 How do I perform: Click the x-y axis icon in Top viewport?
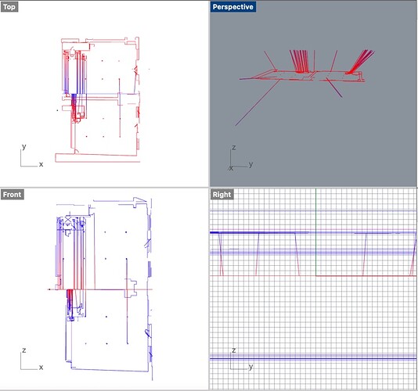point(31,156)
